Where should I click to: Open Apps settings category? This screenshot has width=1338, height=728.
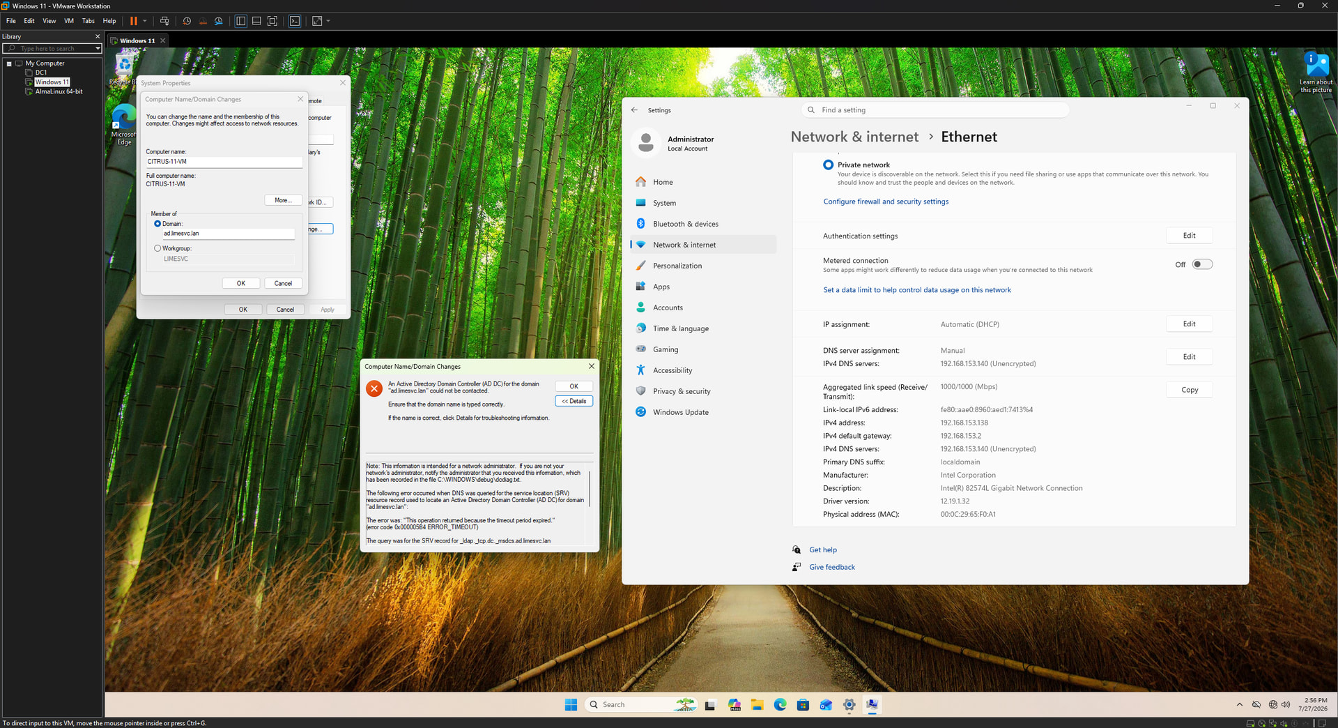click(x=703, y=287)
